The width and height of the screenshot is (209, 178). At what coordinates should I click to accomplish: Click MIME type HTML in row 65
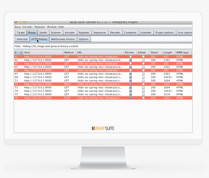tap(180, 67)
